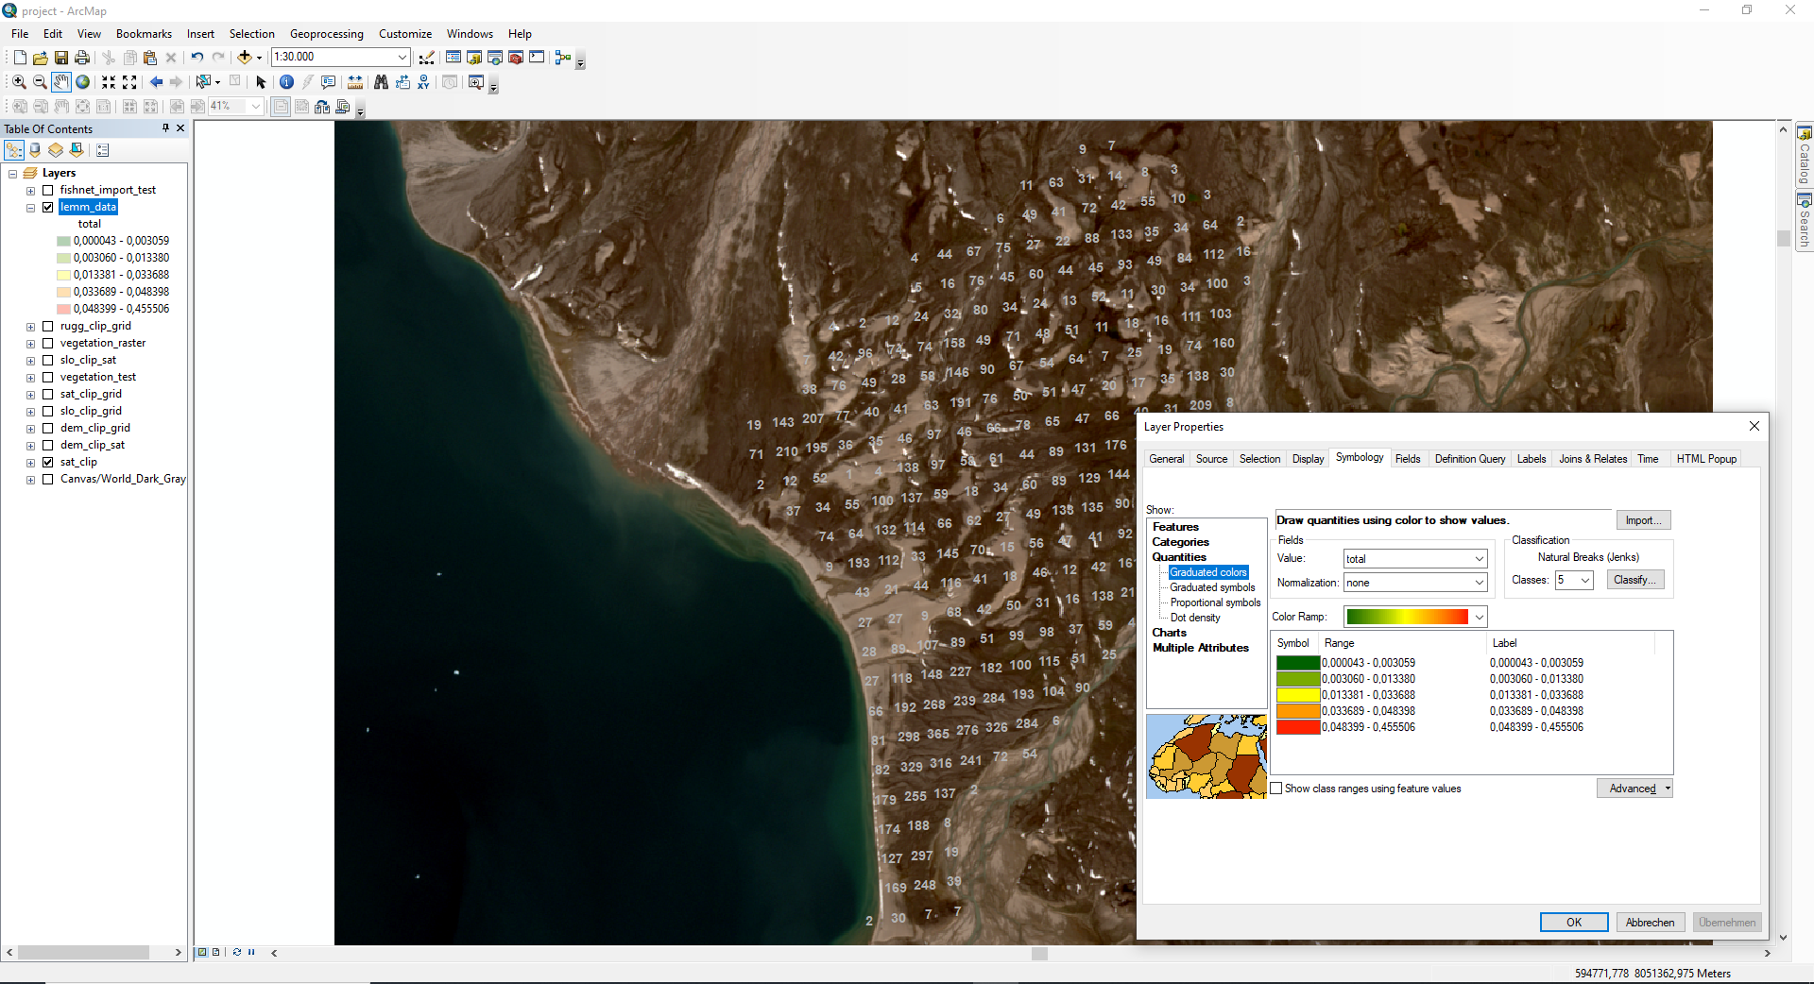This screenshot has height=984, width=1814.
Task: Open the Value field dropdown showing total
Action: click(1479, 559)
